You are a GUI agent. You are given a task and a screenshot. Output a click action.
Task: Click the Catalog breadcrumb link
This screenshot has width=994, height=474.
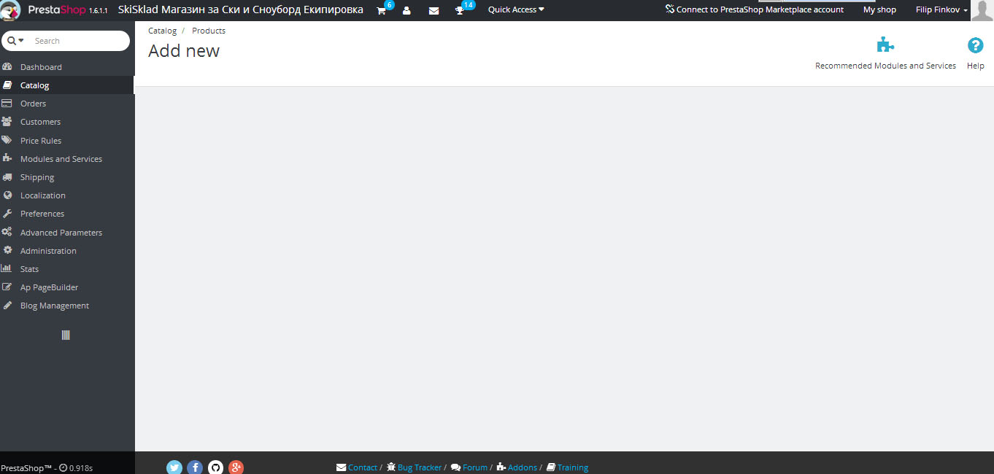click(162, 31)
